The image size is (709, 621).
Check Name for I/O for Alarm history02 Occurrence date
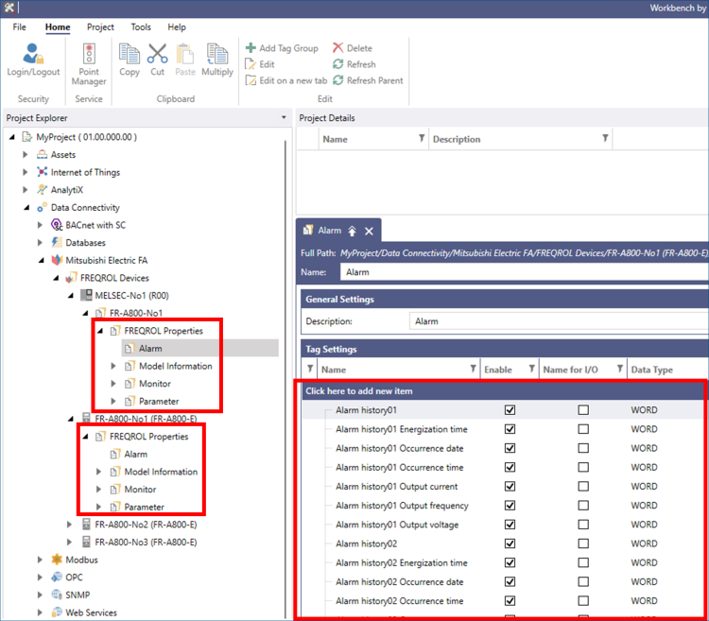pos(583,581)
